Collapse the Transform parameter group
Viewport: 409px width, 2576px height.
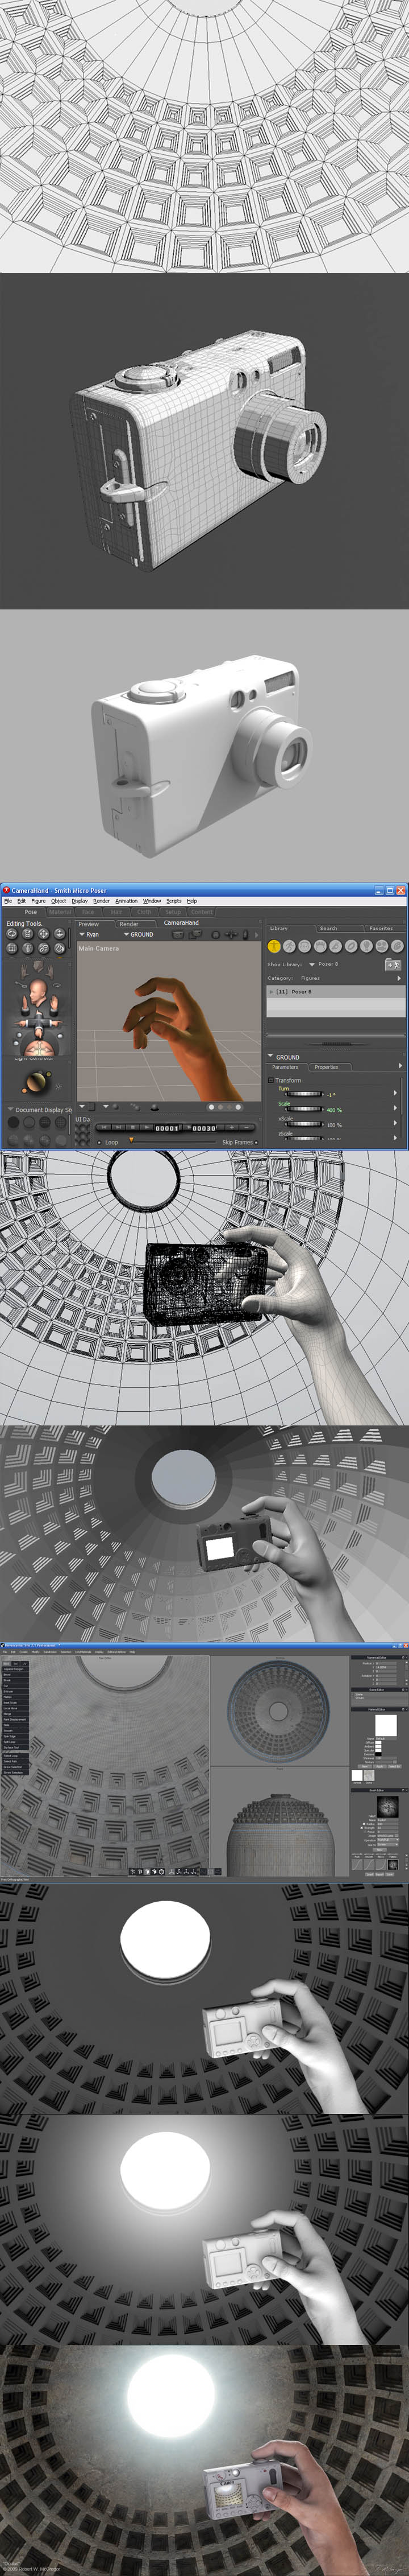[x=270, y=1080]
